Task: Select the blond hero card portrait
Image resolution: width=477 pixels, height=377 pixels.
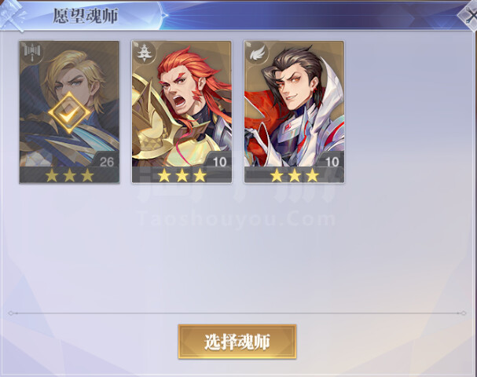Action: click(69, 112)
